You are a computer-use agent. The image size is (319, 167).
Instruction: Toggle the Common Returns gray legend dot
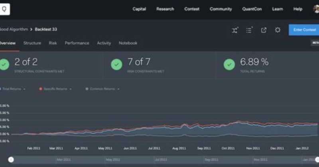click(x=87, y=89)
